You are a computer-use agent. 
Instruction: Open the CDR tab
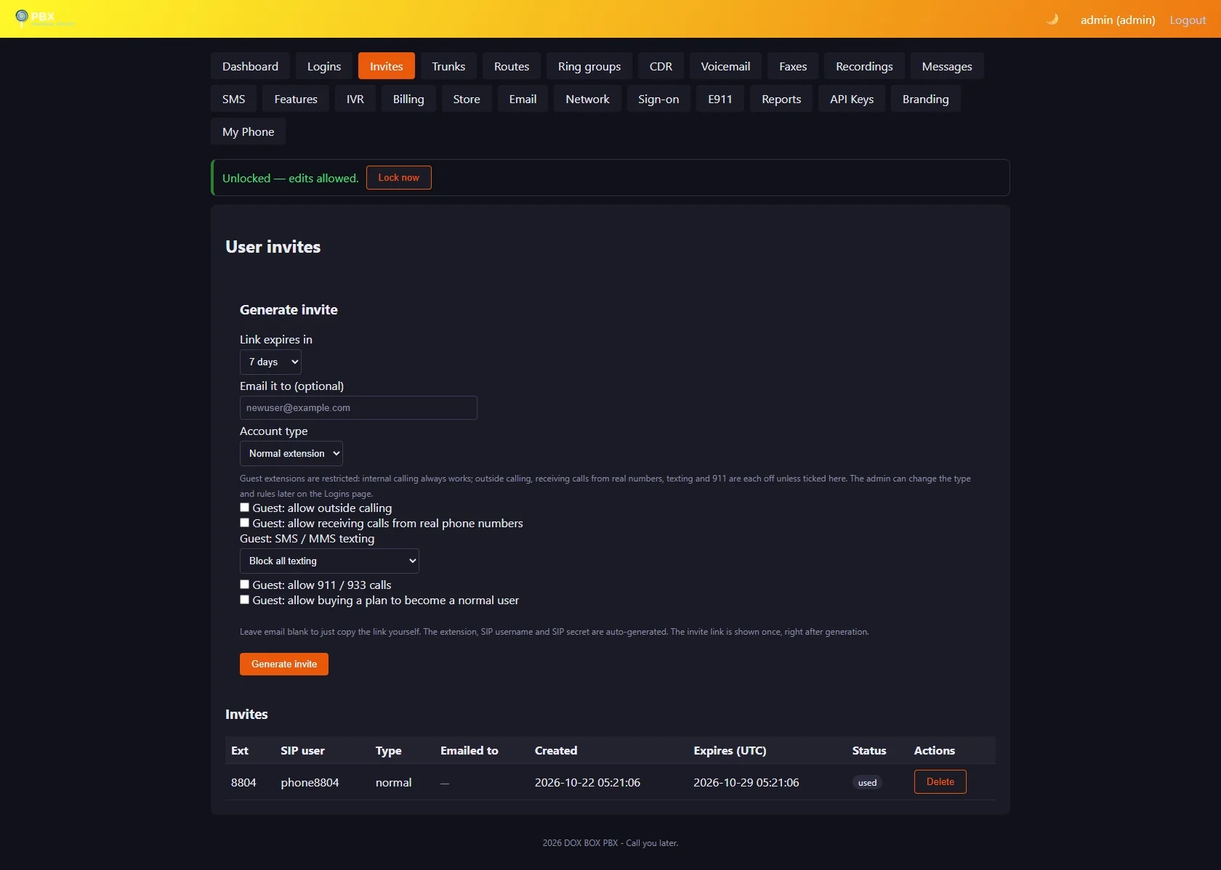(661, 66)
